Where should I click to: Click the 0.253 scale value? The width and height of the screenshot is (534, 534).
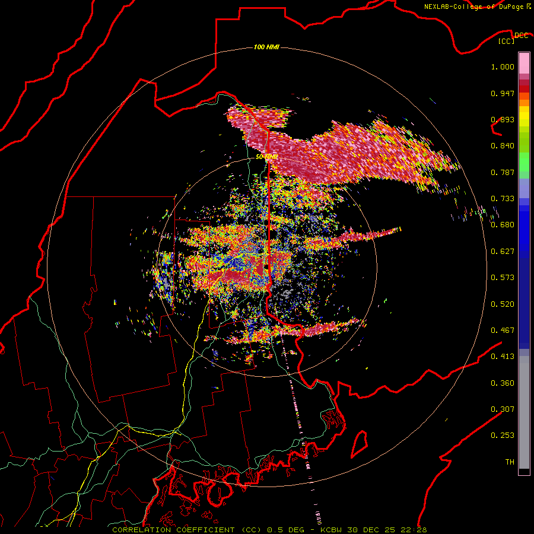pyautogui.click(x=503, y=436)
